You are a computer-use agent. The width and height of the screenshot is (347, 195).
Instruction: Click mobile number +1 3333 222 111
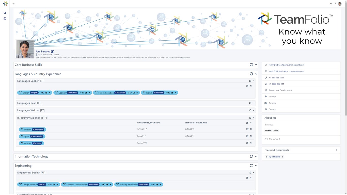click(x=276, y=84)
